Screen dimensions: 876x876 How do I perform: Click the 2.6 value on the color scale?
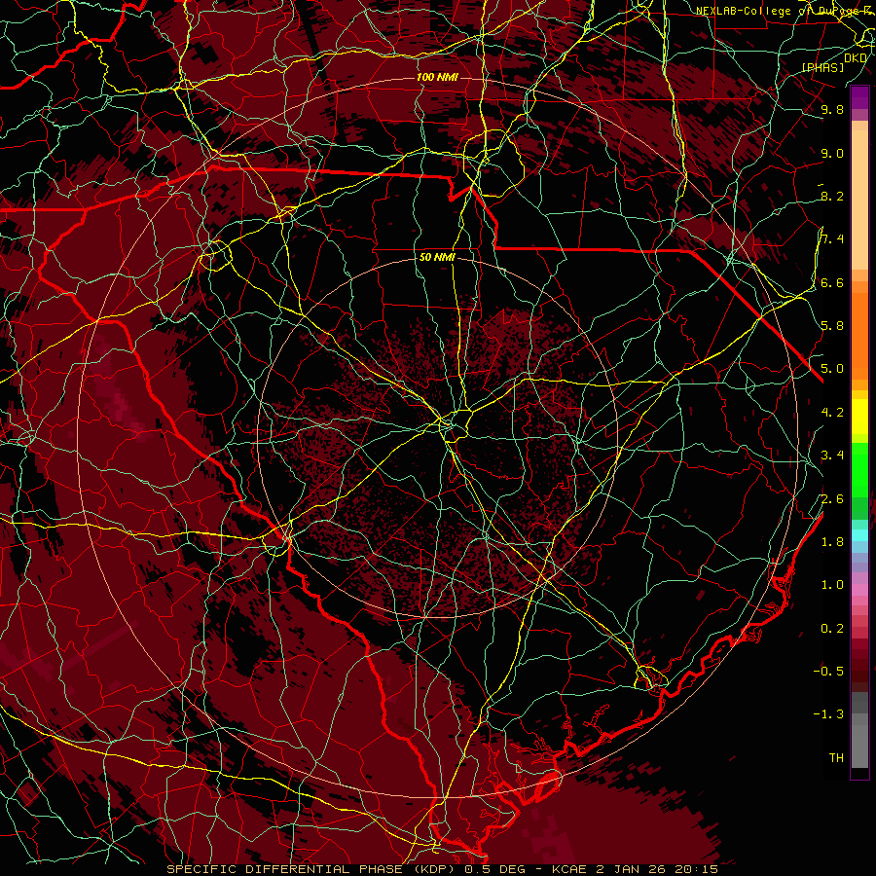[x=832, y=499]
